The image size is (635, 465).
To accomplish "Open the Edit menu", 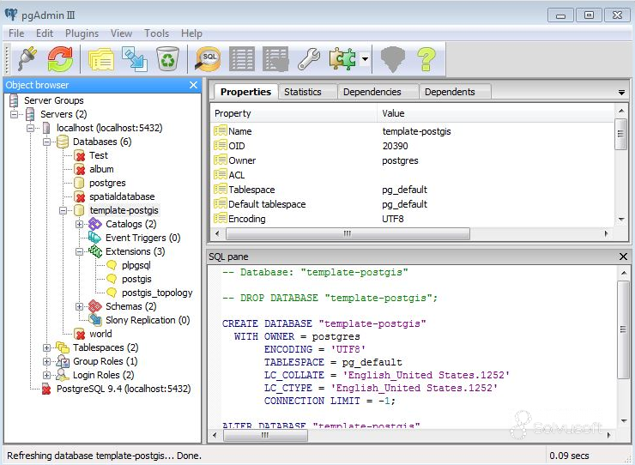I will coord(45,33).
